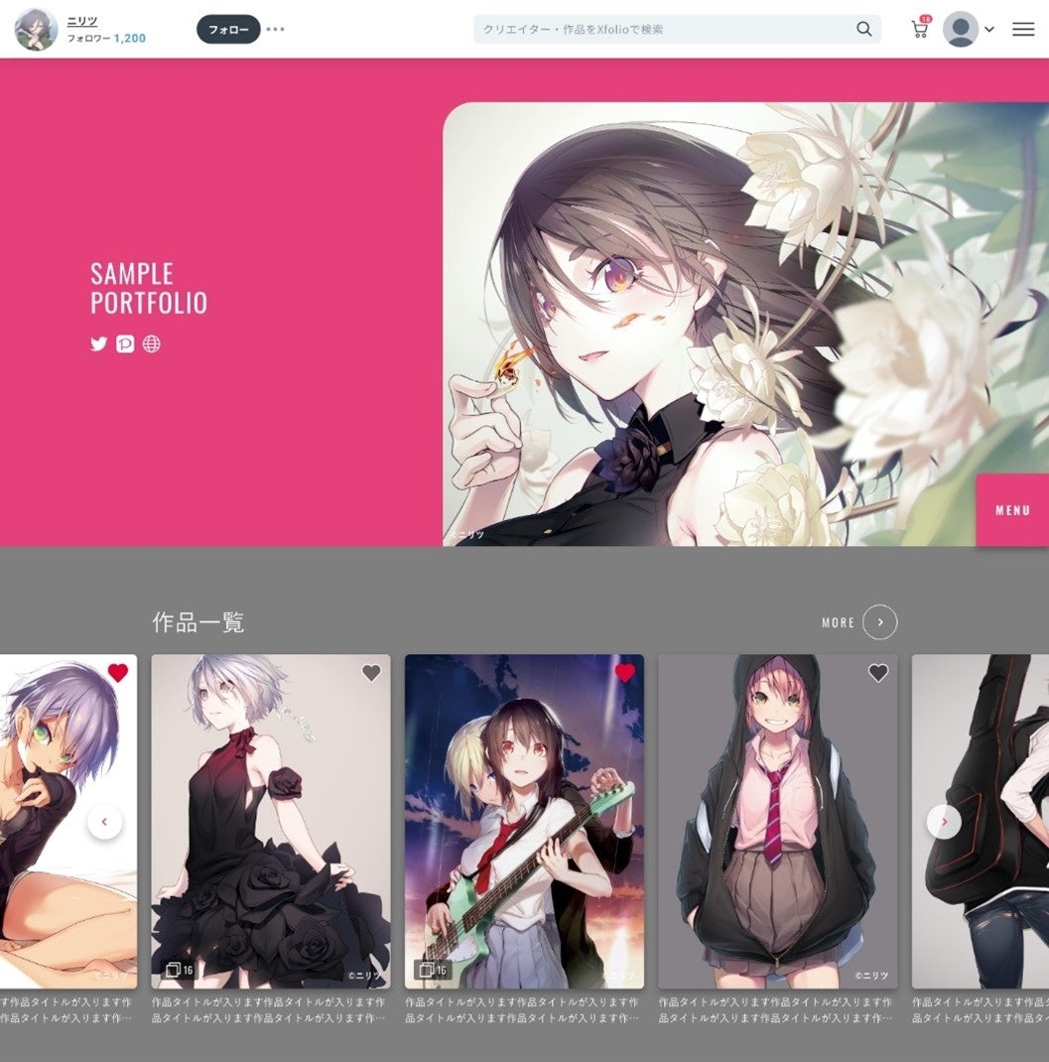Screen dimensions: 1049x1062
Task: Open the profile avatar of ニリツ
Action: pyautogui.click(x=36, y=29)
